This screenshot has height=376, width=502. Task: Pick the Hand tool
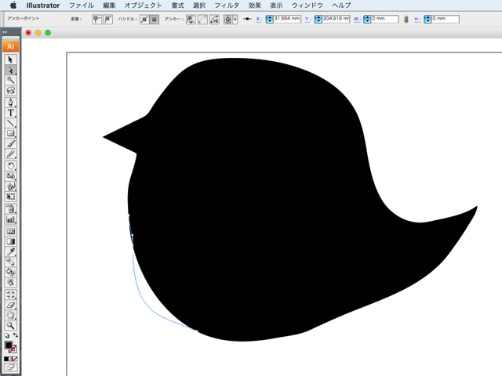[x=11, y=315]
